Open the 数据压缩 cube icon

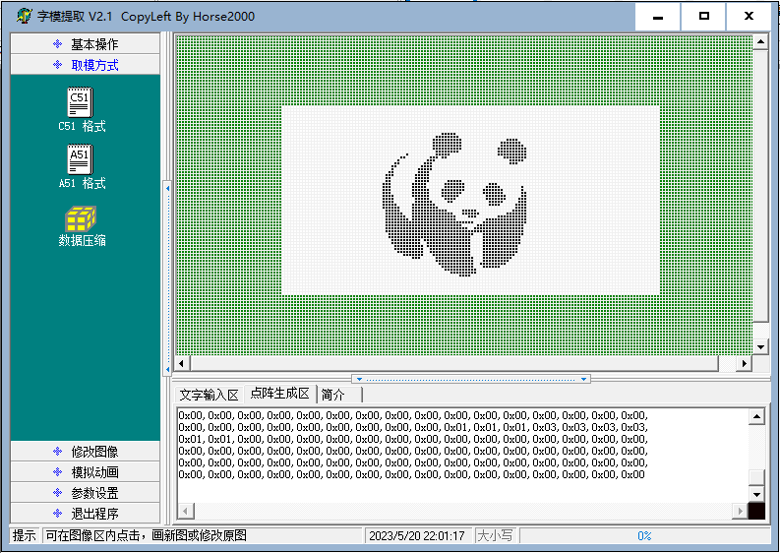[x=81, y=226]
